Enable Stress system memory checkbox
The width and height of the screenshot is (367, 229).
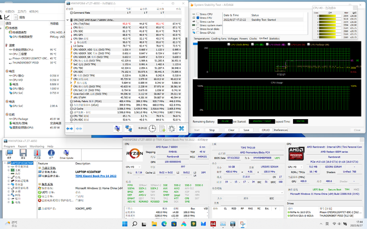[x=198, y=25]
